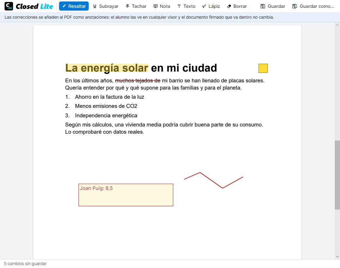Image resolution: width=340 pixels, height=268 pixels.
Task: Open the yellow sticky note annotation
Action: click(263, 68)
